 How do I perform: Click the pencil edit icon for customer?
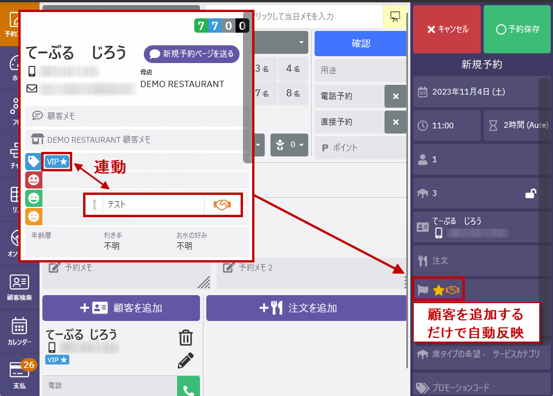click(x=186, y=360)
